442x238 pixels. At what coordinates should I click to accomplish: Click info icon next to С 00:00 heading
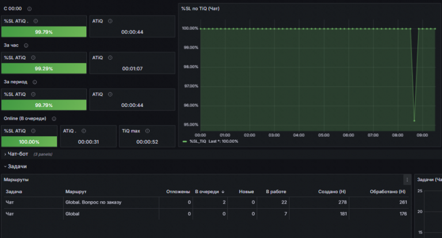29,9
